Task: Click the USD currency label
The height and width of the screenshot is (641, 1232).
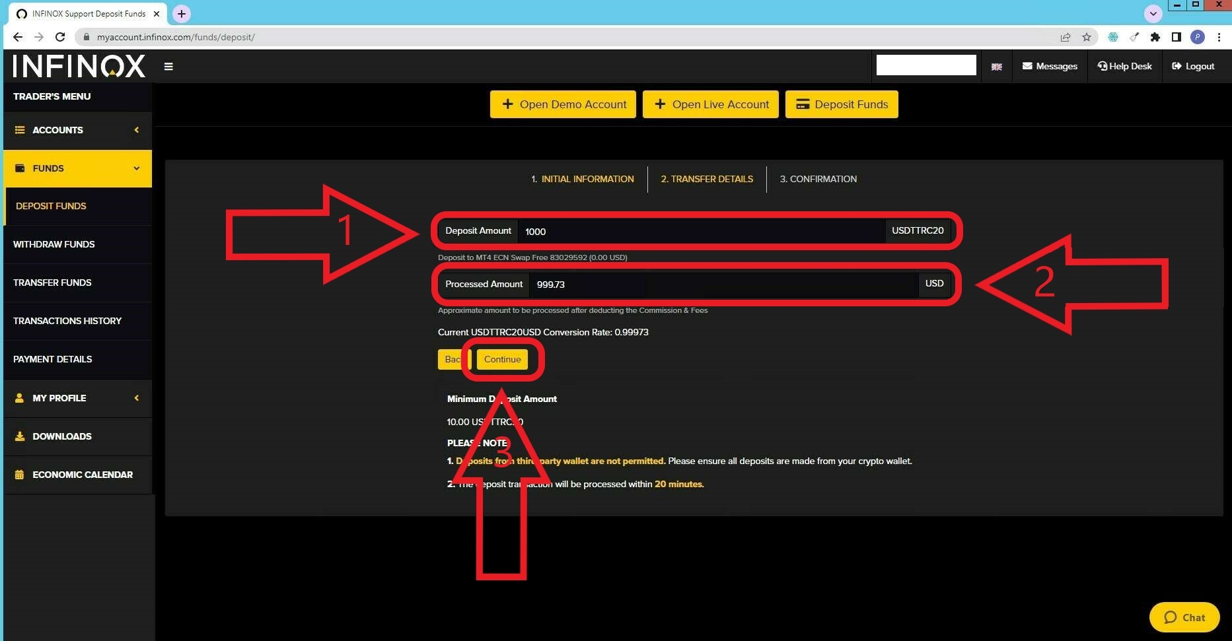Action: [x=934, y=283]
